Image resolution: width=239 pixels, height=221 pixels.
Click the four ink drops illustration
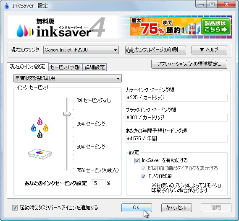[x=39, y=128]
